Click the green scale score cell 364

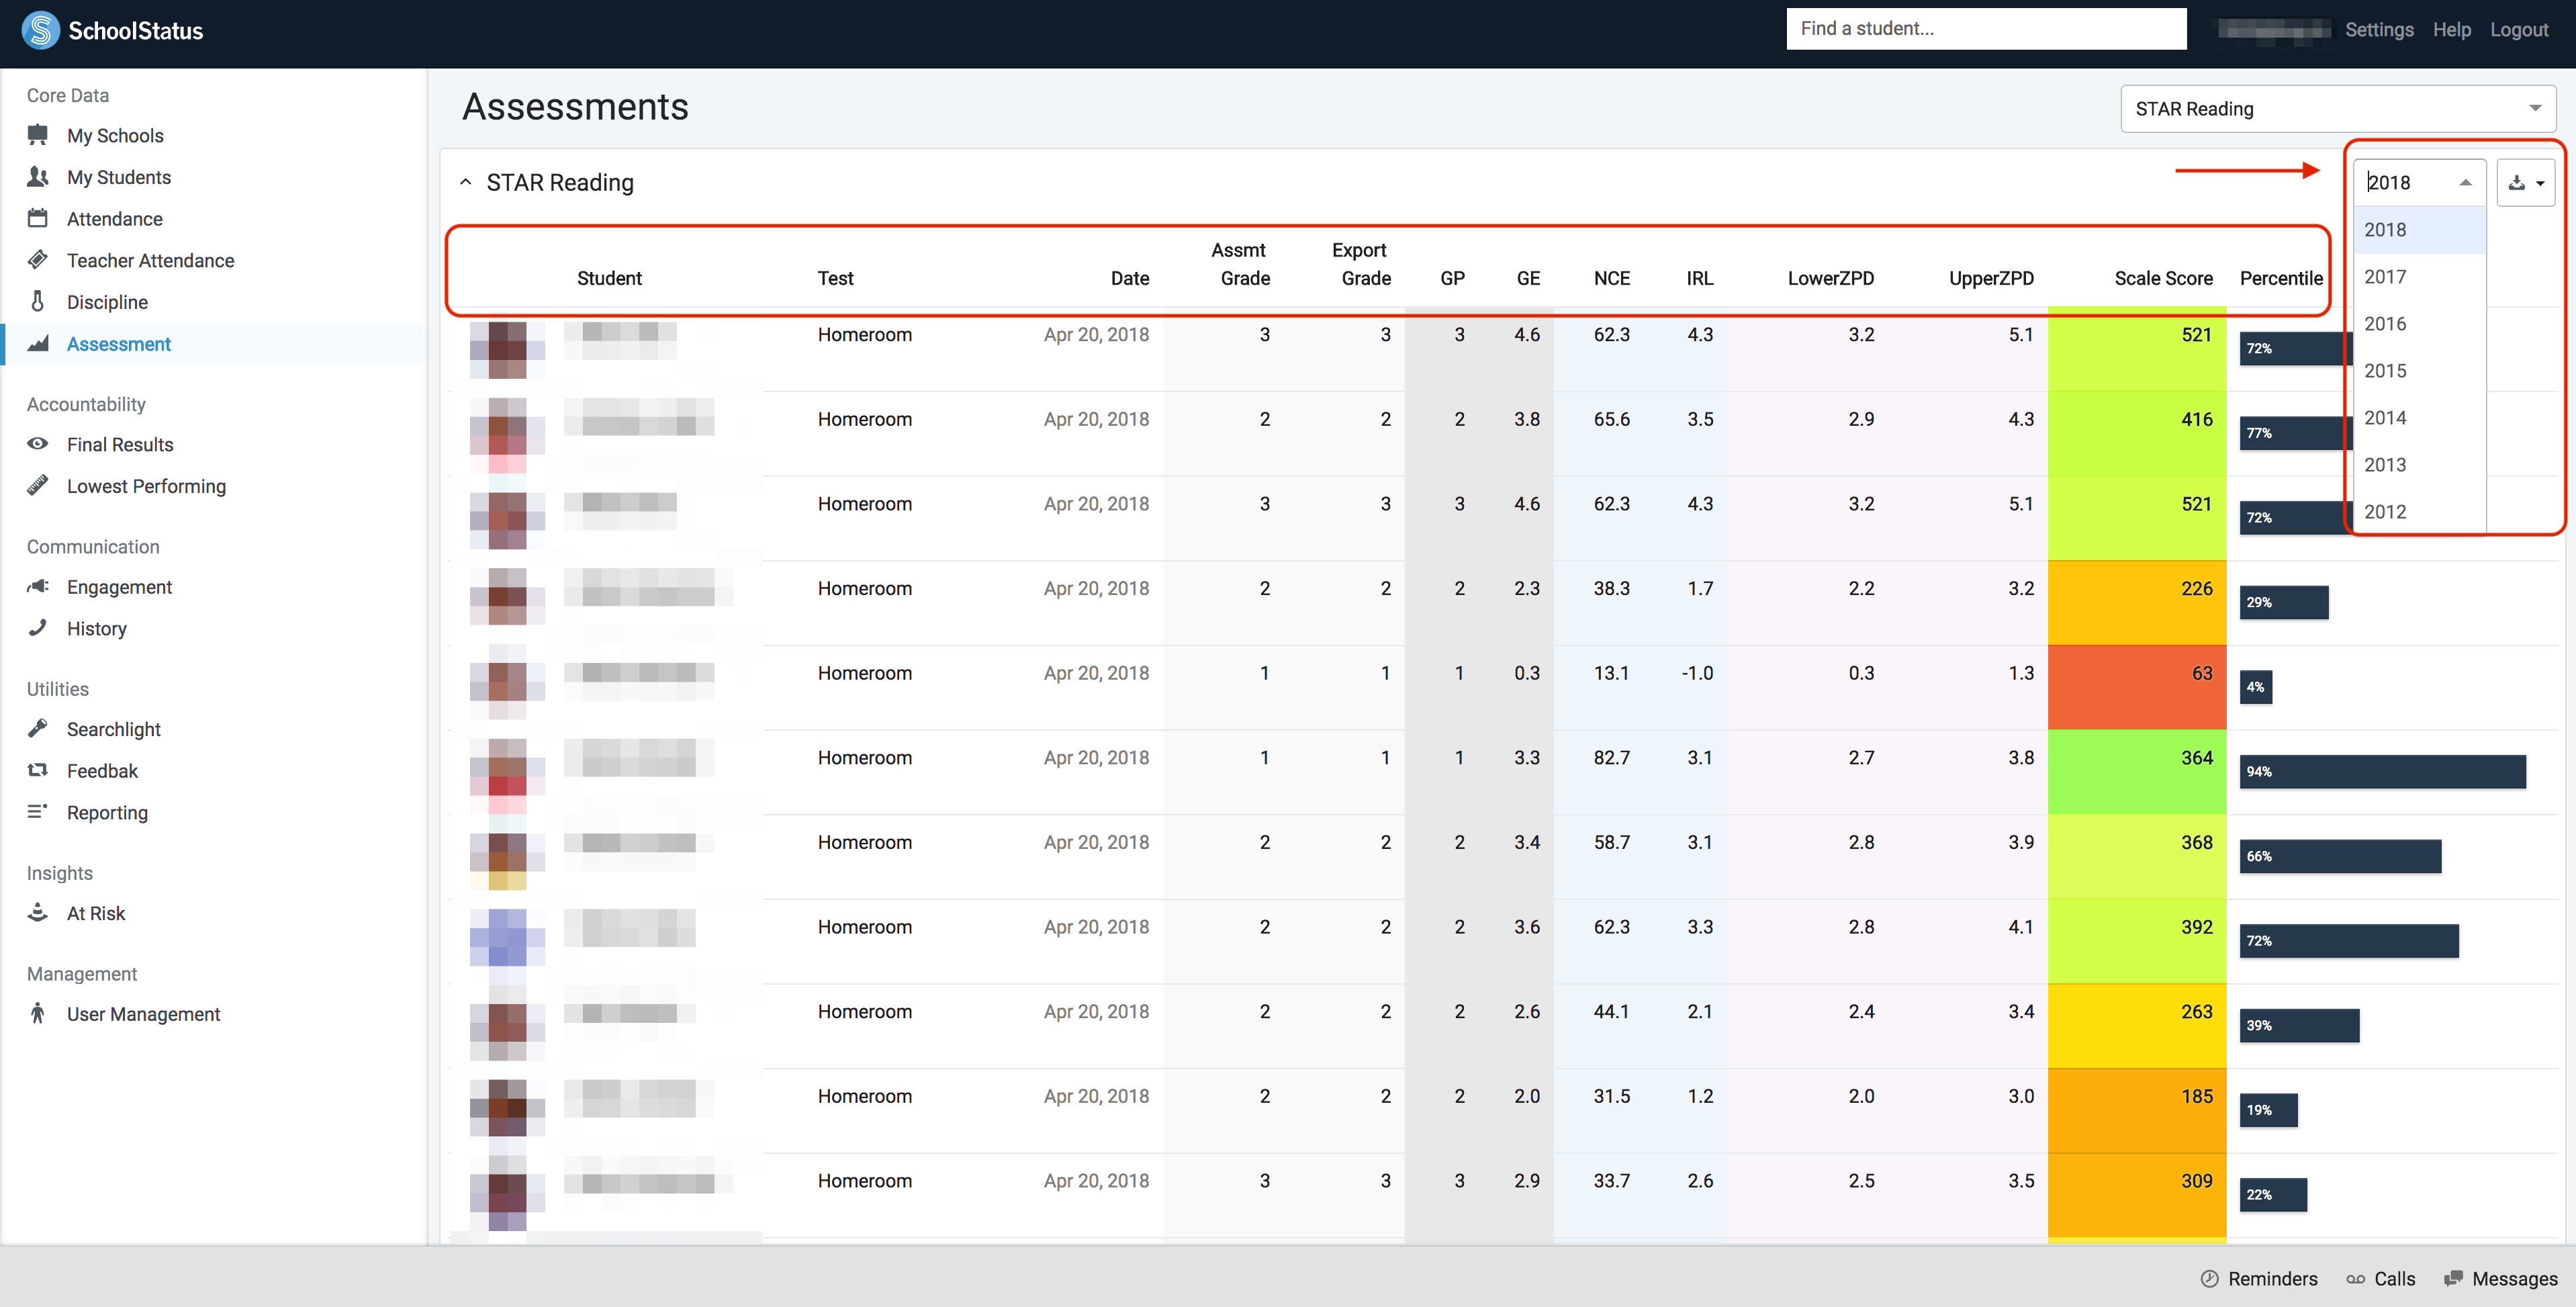click(2136, 772)
